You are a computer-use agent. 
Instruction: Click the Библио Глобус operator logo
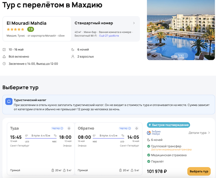(155, 133)
